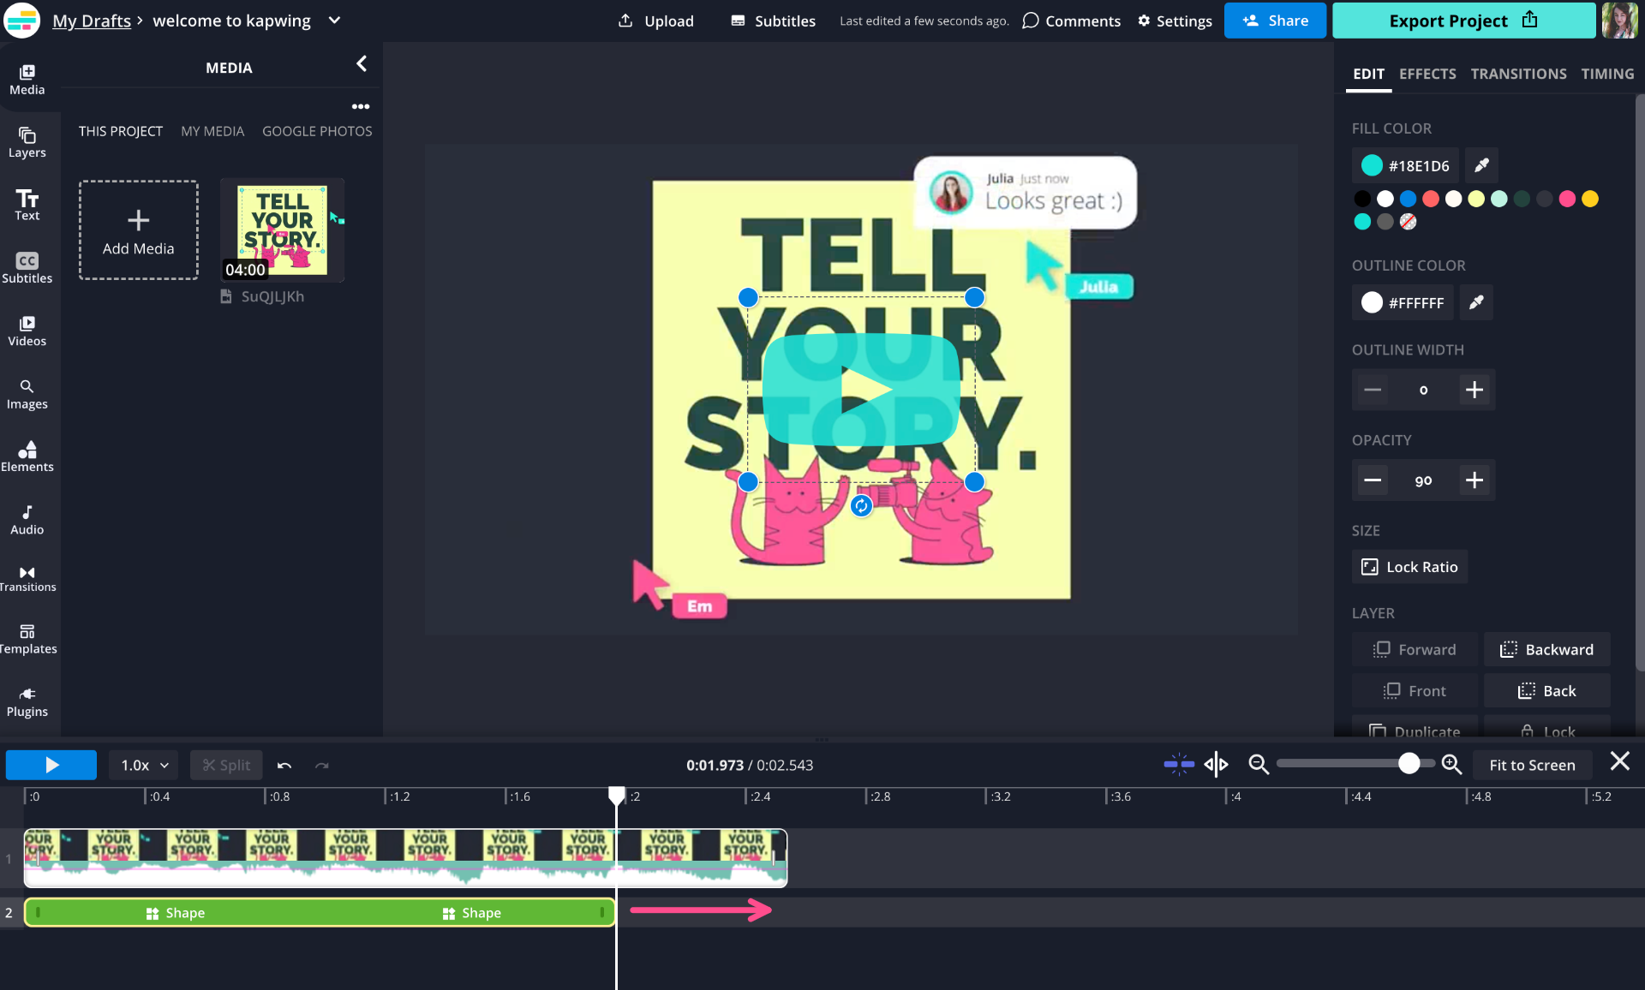Click the timeline snap toggle icon
The width and height of the screenshot is (1645, 990).
[1179, 764]
